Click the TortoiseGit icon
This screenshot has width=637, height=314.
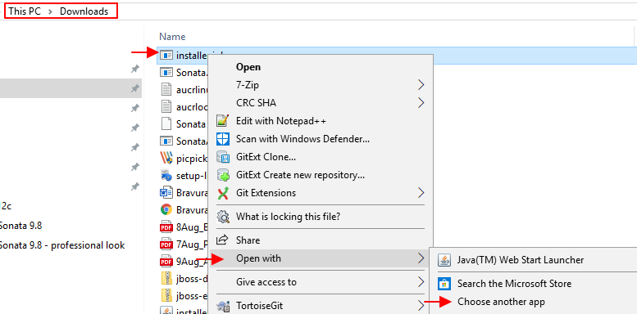[223, 306]
